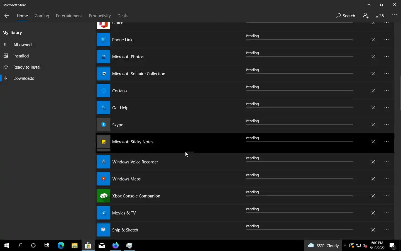Cancel the Phone Link download
This screenshot has width=401, height=251.
coord(373,40)
